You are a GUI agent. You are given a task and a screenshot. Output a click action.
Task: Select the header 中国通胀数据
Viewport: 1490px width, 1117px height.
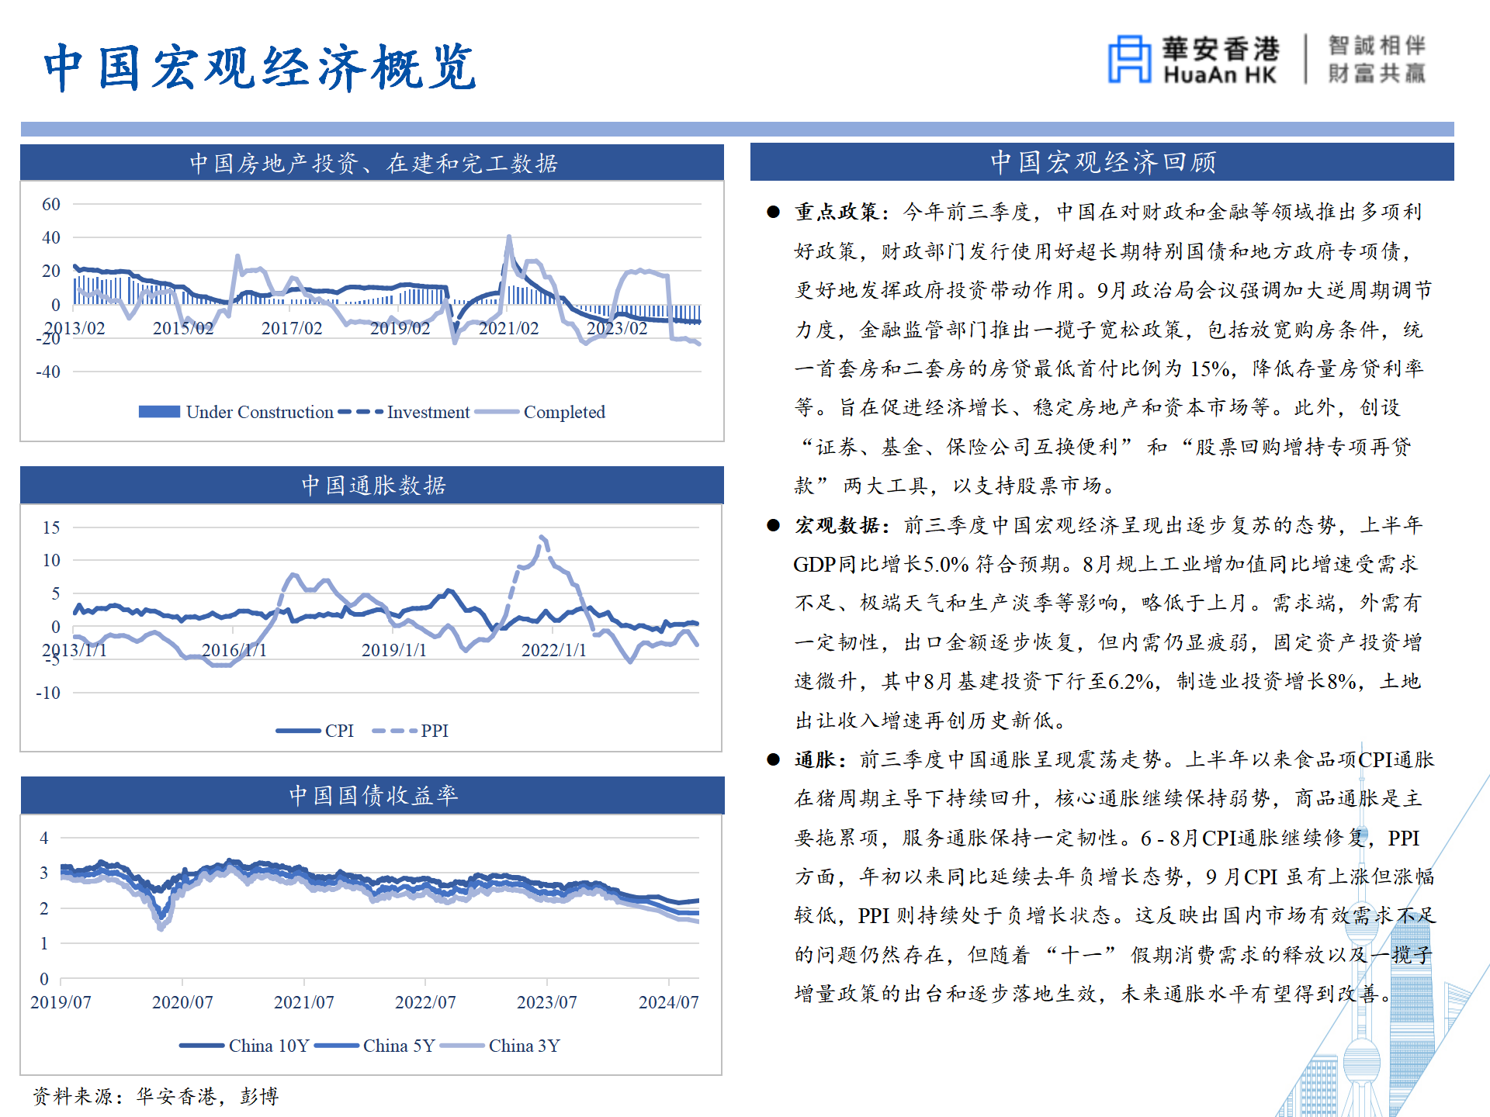tap(373, 486)
